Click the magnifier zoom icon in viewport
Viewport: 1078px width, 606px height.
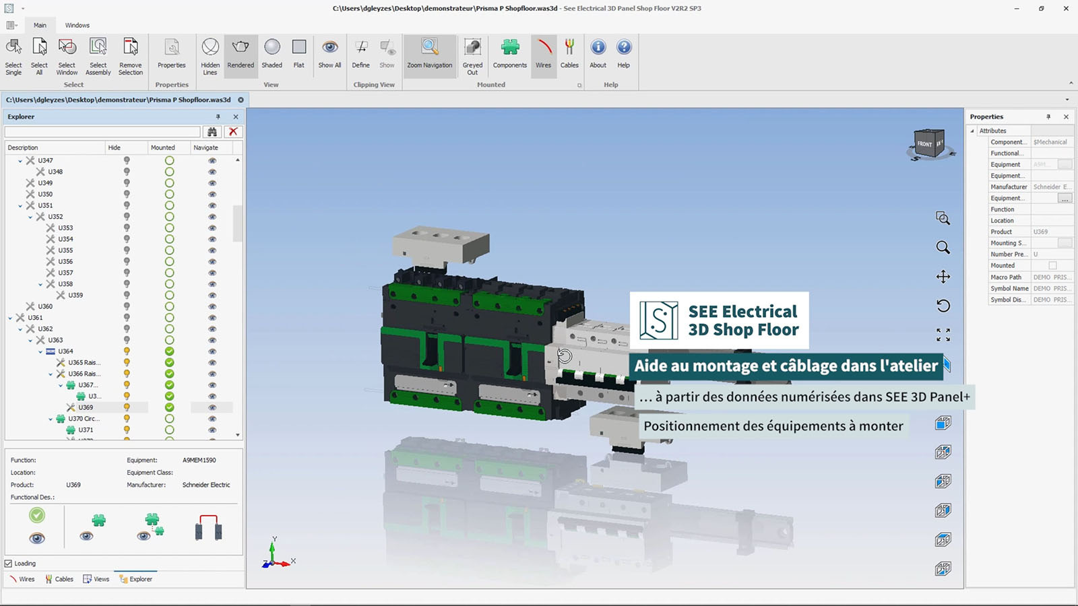[x=943, y=247]
